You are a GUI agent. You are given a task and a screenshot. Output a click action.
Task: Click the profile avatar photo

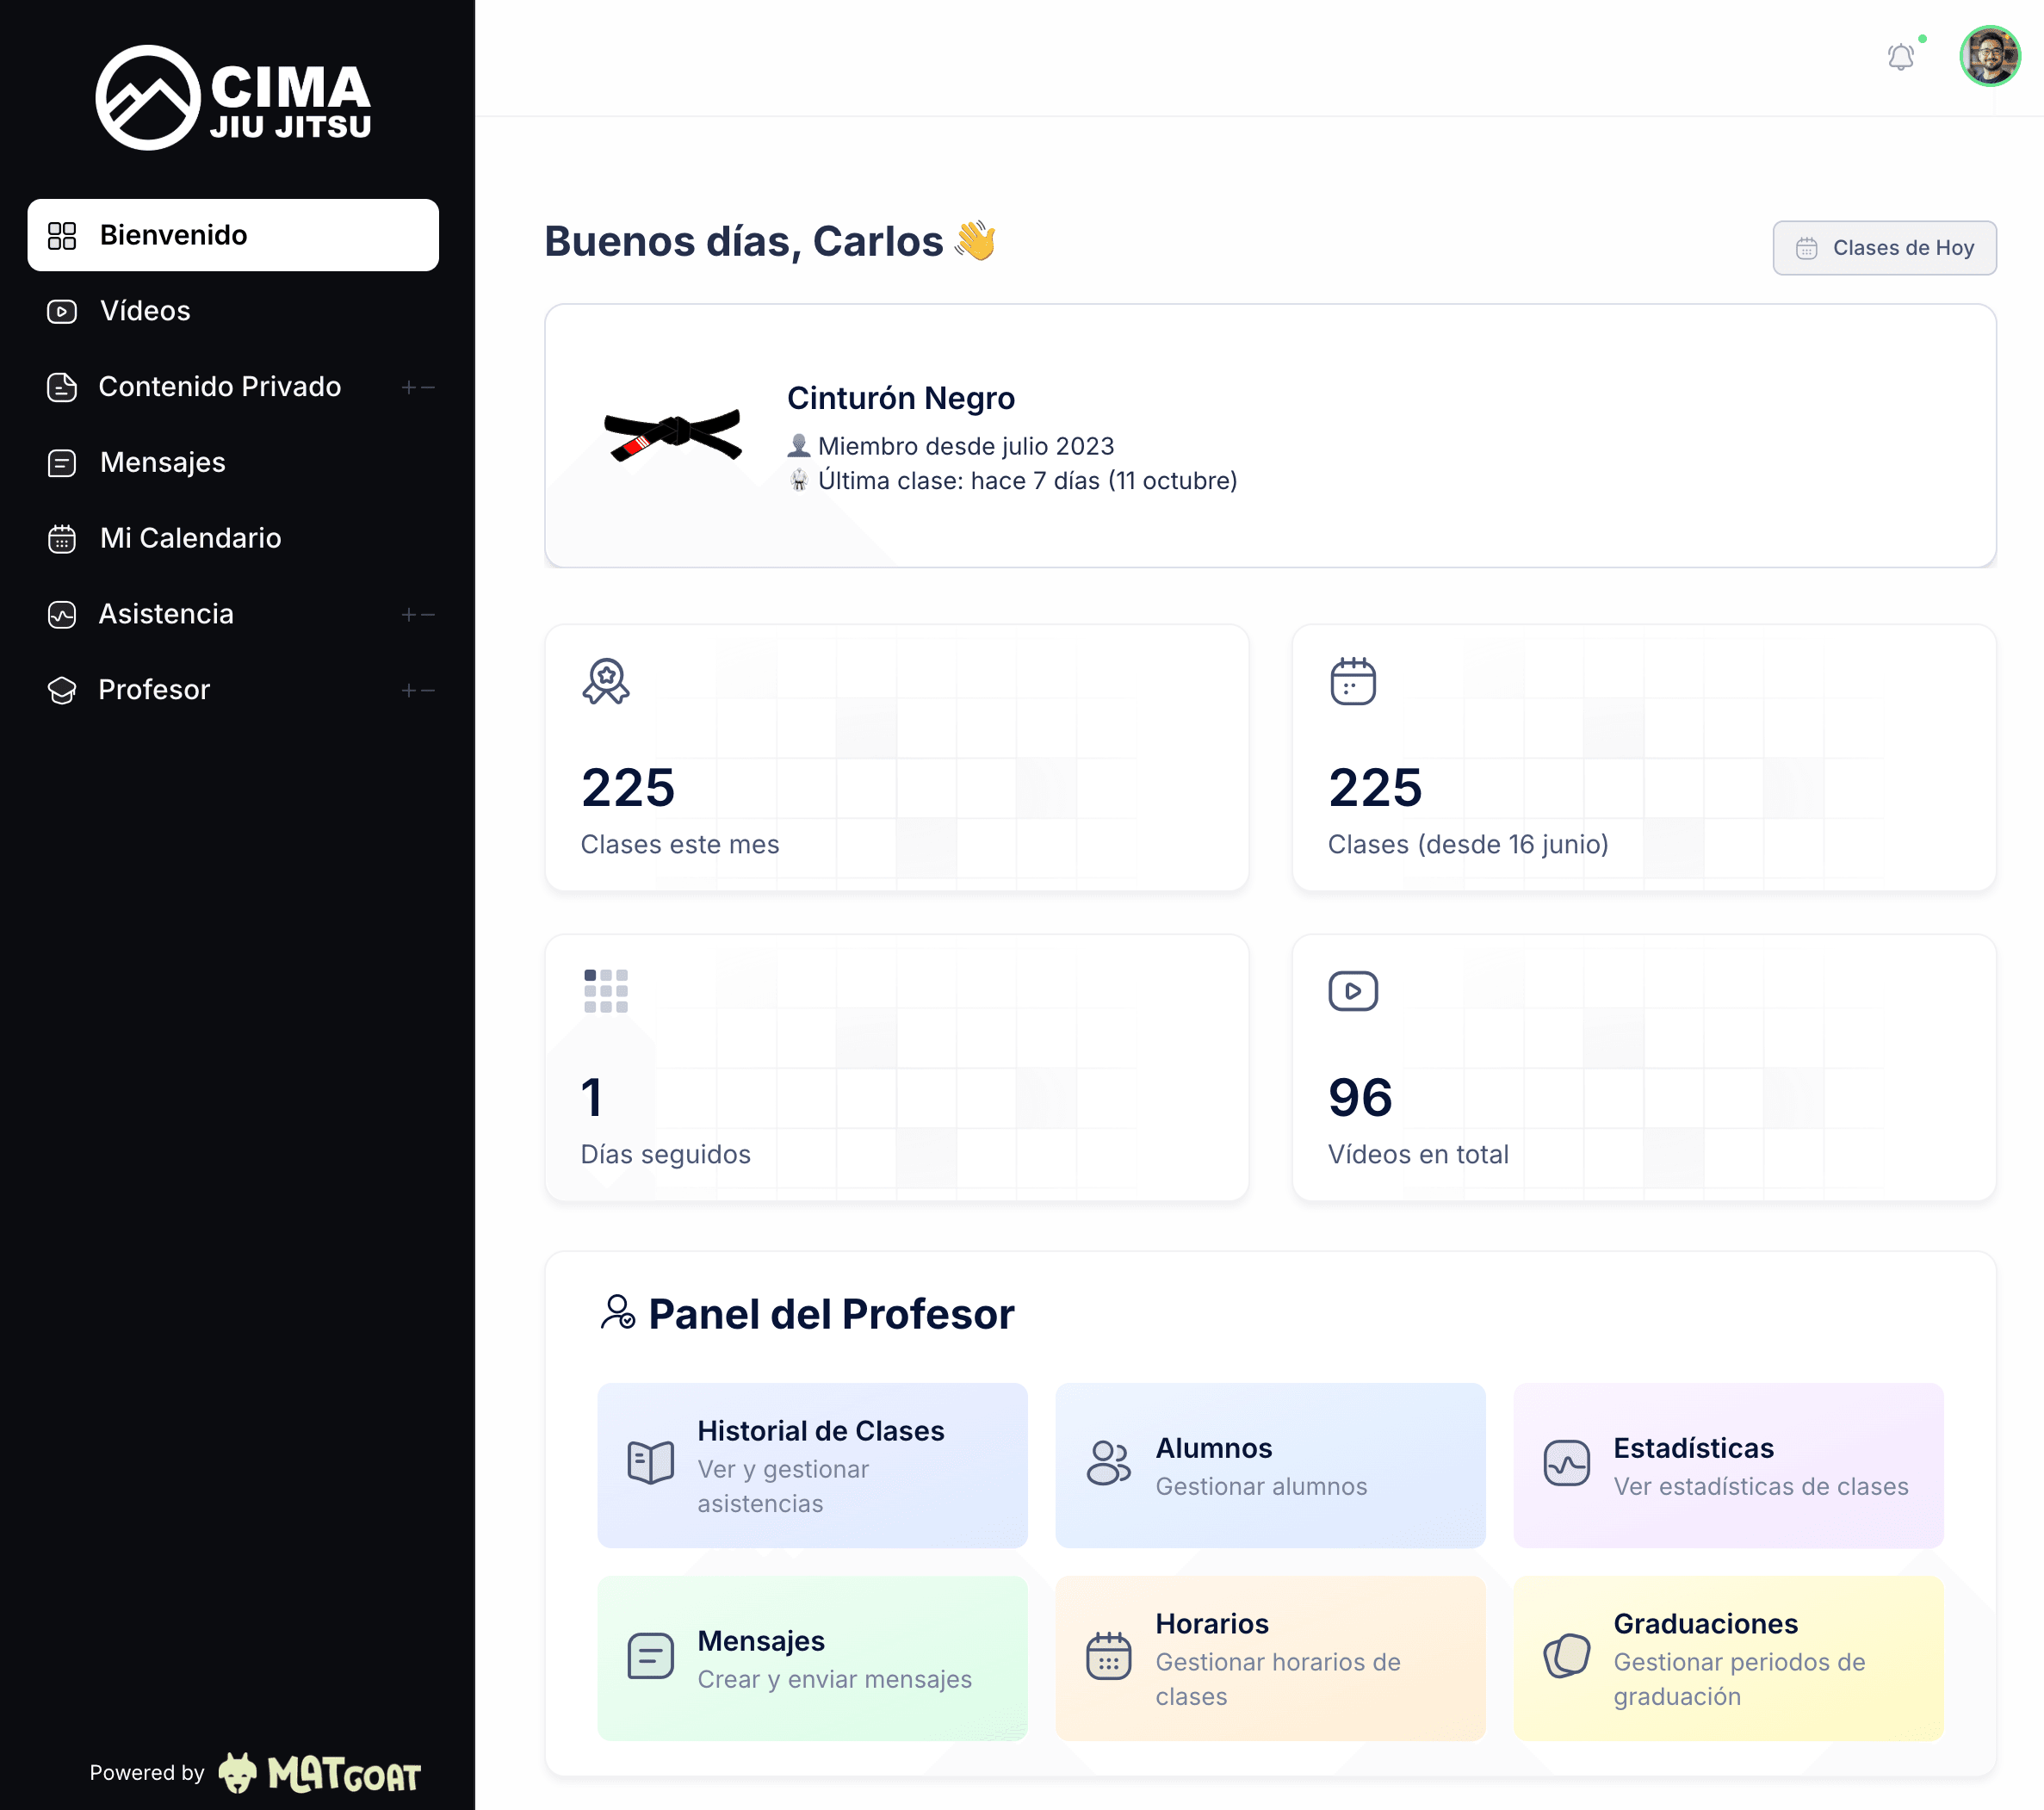click(1990, 57)
